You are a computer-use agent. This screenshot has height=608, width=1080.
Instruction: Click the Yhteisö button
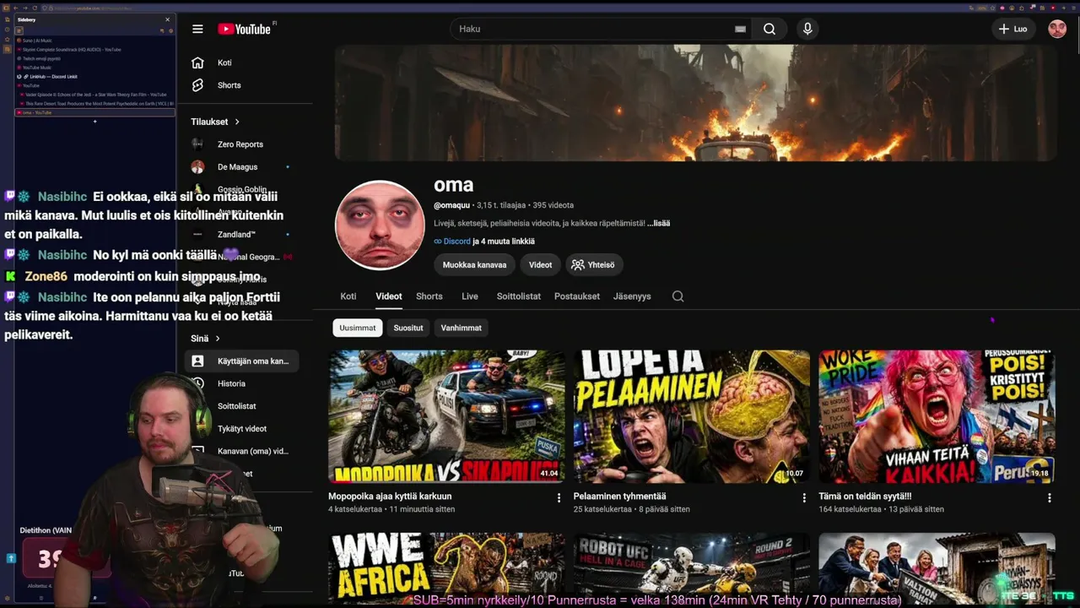[x=593, y=264]
